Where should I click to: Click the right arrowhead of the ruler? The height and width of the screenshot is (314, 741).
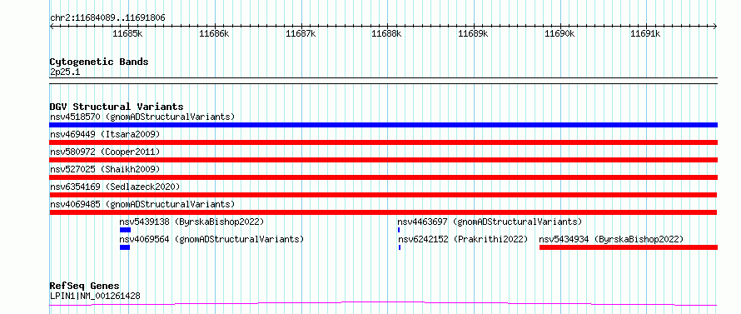pyautogui.click(x=715, y=27)
